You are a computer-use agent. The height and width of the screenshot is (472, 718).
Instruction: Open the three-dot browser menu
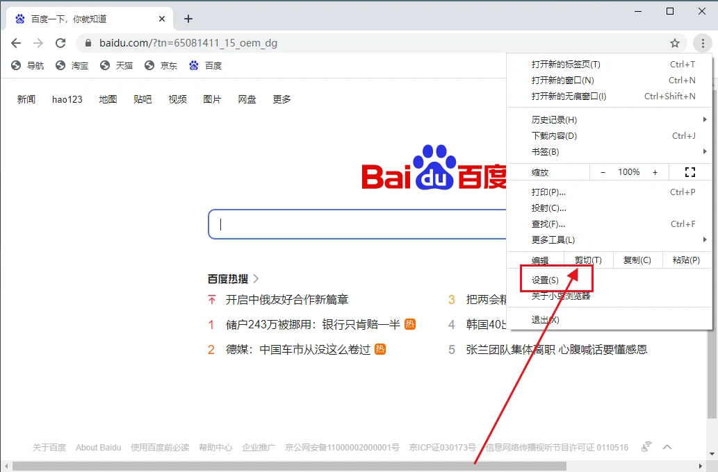(x=702, y=43)
